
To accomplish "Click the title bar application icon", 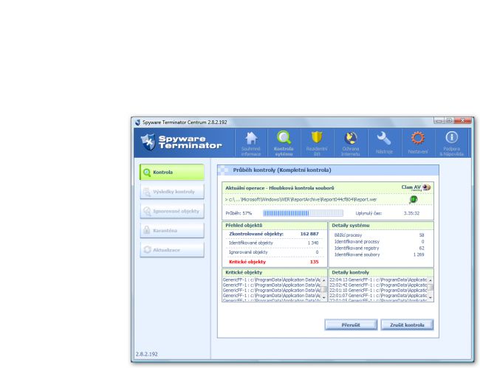I will [x=138, y=122].
